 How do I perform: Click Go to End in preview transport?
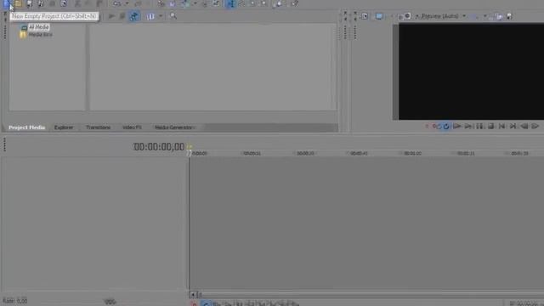click(x=513, y=127)
